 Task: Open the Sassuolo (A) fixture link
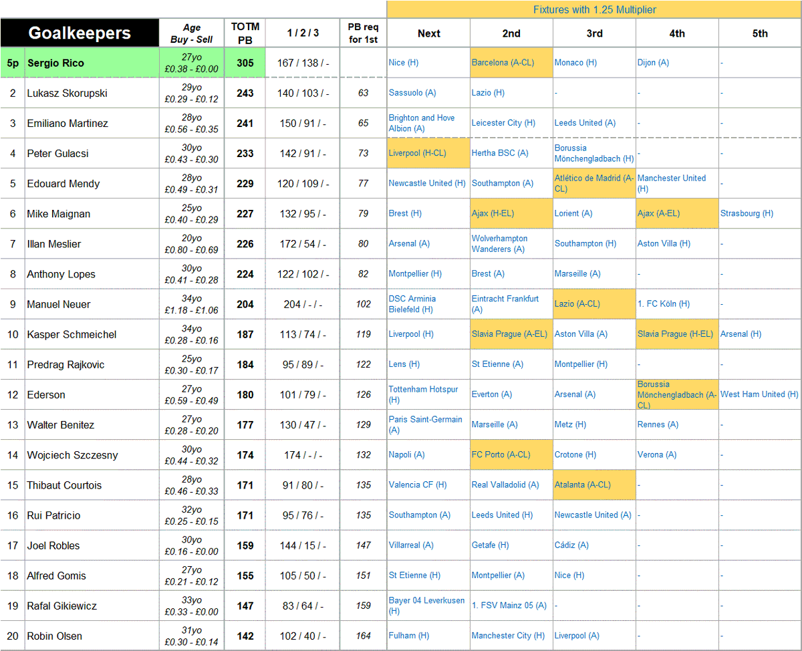(412, 93)
